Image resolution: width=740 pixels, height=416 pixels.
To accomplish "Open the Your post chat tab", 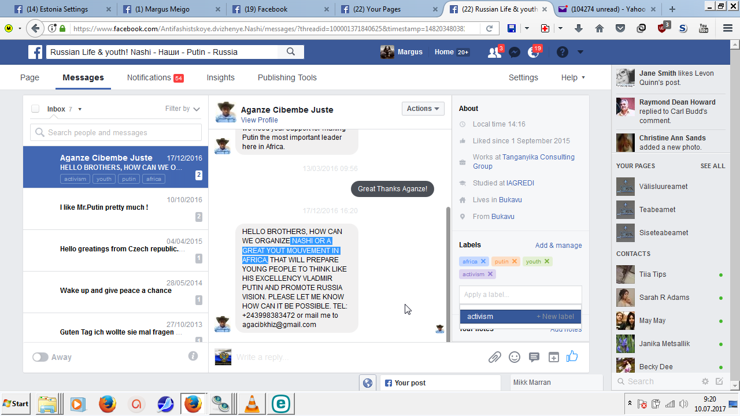I will 440,382.
